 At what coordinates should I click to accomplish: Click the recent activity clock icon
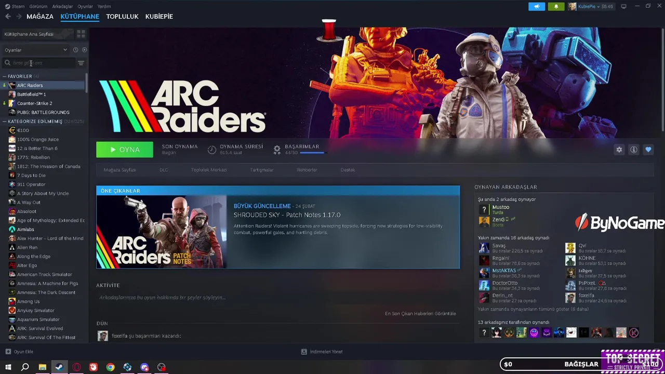click(75, 50)
